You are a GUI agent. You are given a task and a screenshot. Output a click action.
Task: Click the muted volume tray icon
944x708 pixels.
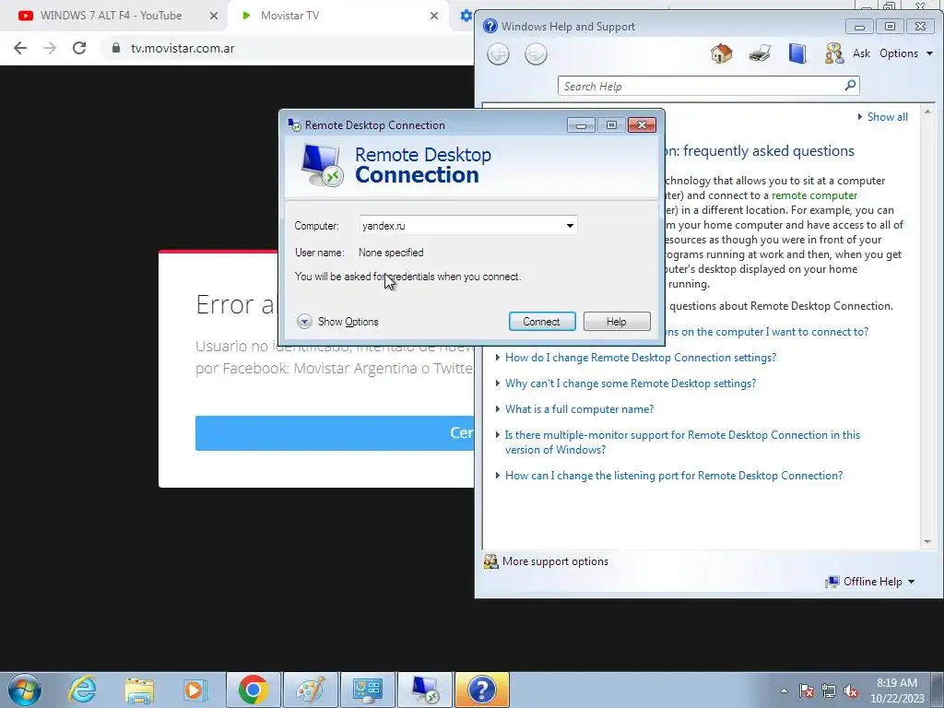tap(851, 690)
